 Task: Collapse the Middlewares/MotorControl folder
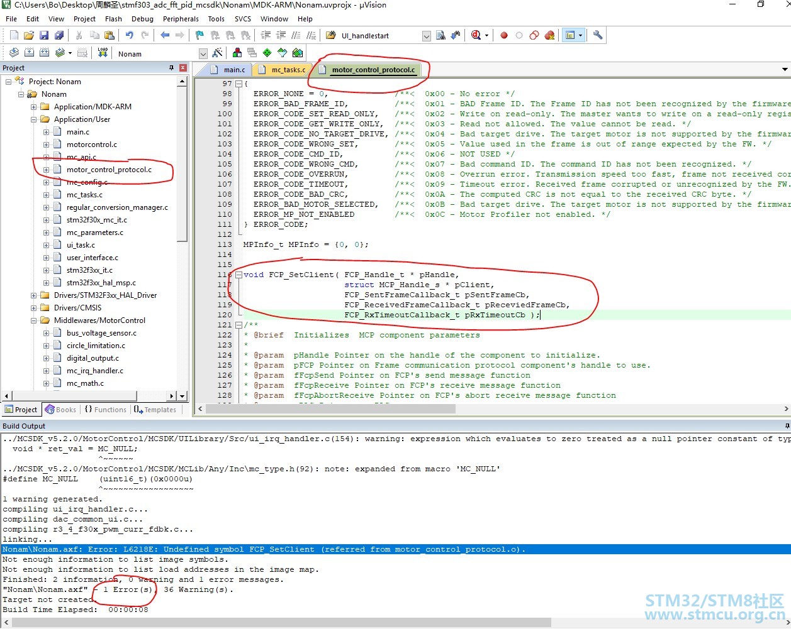(33, 320)
